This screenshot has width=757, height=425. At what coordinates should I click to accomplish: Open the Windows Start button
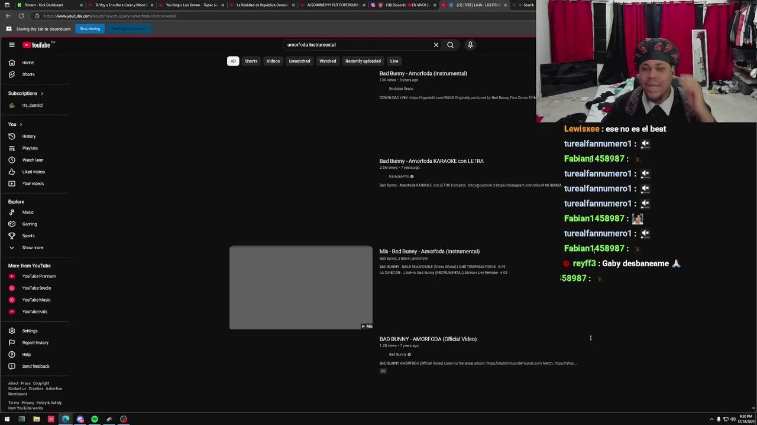tap(7, 420)
